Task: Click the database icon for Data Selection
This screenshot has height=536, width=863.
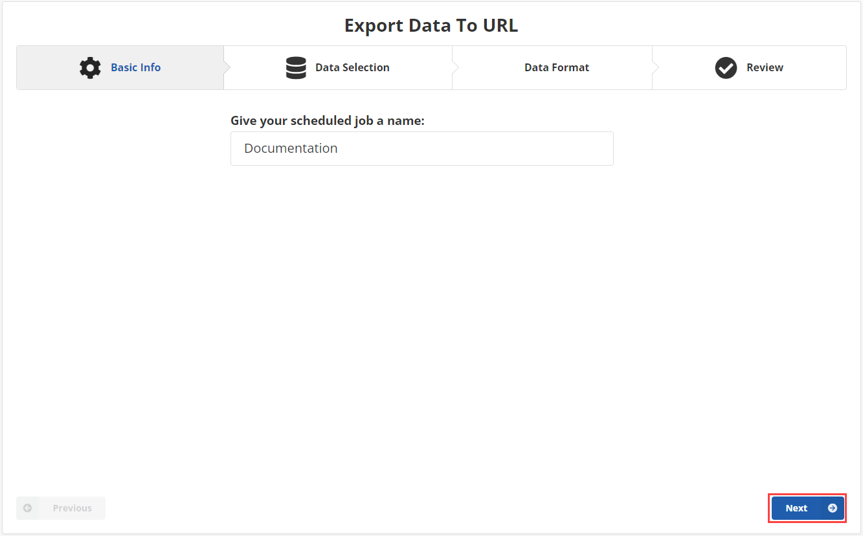Action: [x=296, y=68]
